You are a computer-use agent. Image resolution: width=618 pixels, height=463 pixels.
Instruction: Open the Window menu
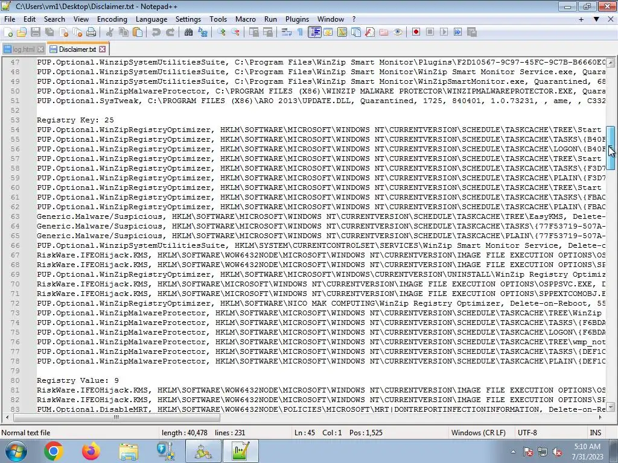click(331, 19)
